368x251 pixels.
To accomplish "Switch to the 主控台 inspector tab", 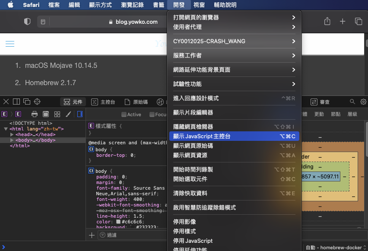I will (103, 102).
